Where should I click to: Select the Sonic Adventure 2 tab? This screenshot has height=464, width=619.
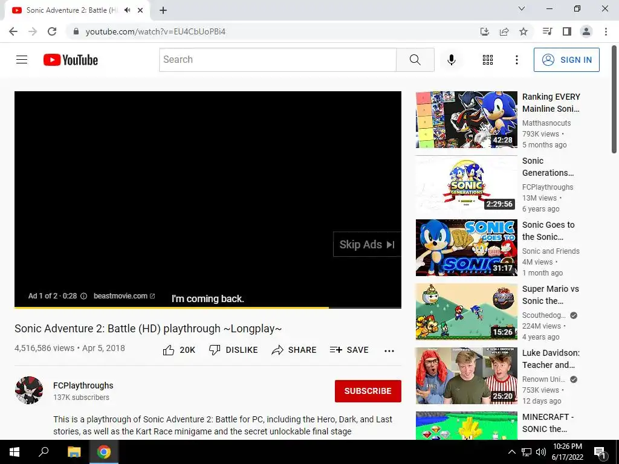click(77, 10)
